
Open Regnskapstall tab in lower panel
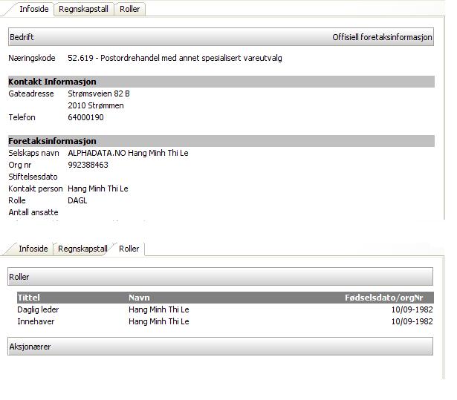pos(82,249)
